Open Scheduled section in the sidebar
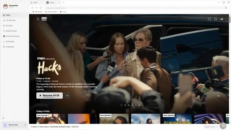 [15, 47]
